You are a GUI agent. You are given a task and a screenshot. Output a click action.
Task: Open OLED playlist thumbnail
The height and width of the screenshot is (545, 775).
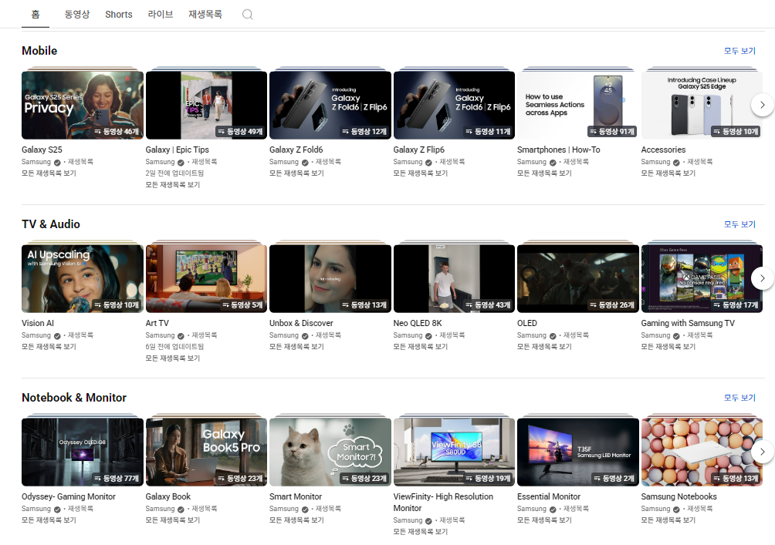pos(578,278)
